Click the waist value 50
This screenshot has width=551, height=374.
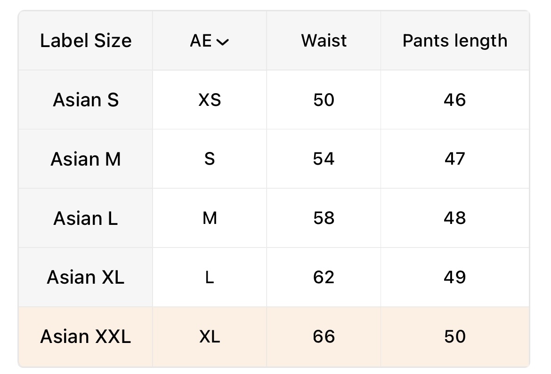click(x=324, y=100)
